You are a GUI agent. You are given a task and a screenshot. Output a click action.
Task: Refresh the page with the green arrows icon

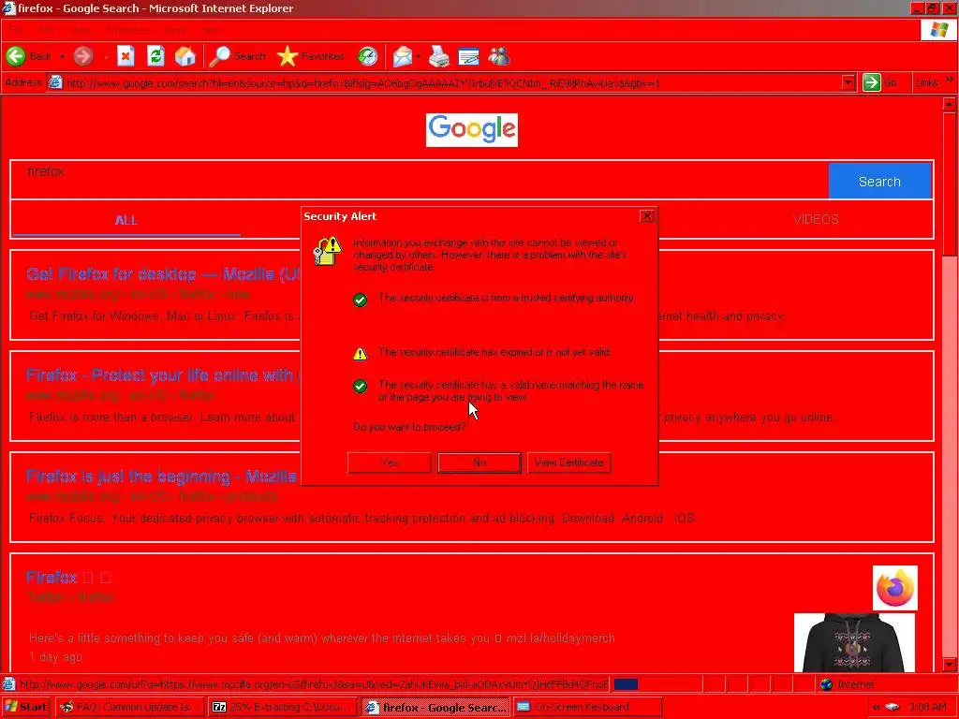[156, 56]
